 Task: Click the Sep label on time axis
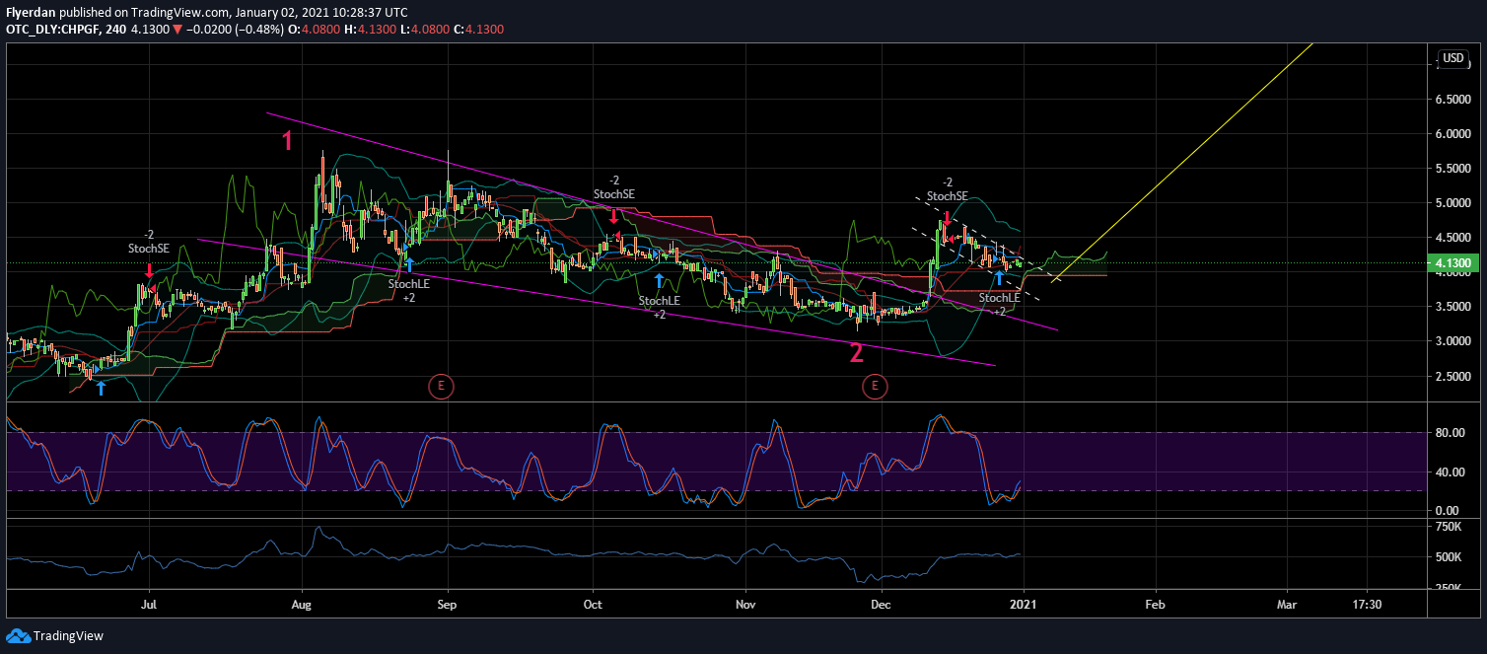click(x=448, y=604)
